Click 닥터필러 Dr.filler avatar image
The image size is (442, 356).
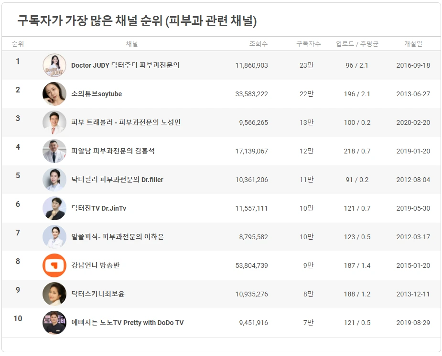coord(54,180)
